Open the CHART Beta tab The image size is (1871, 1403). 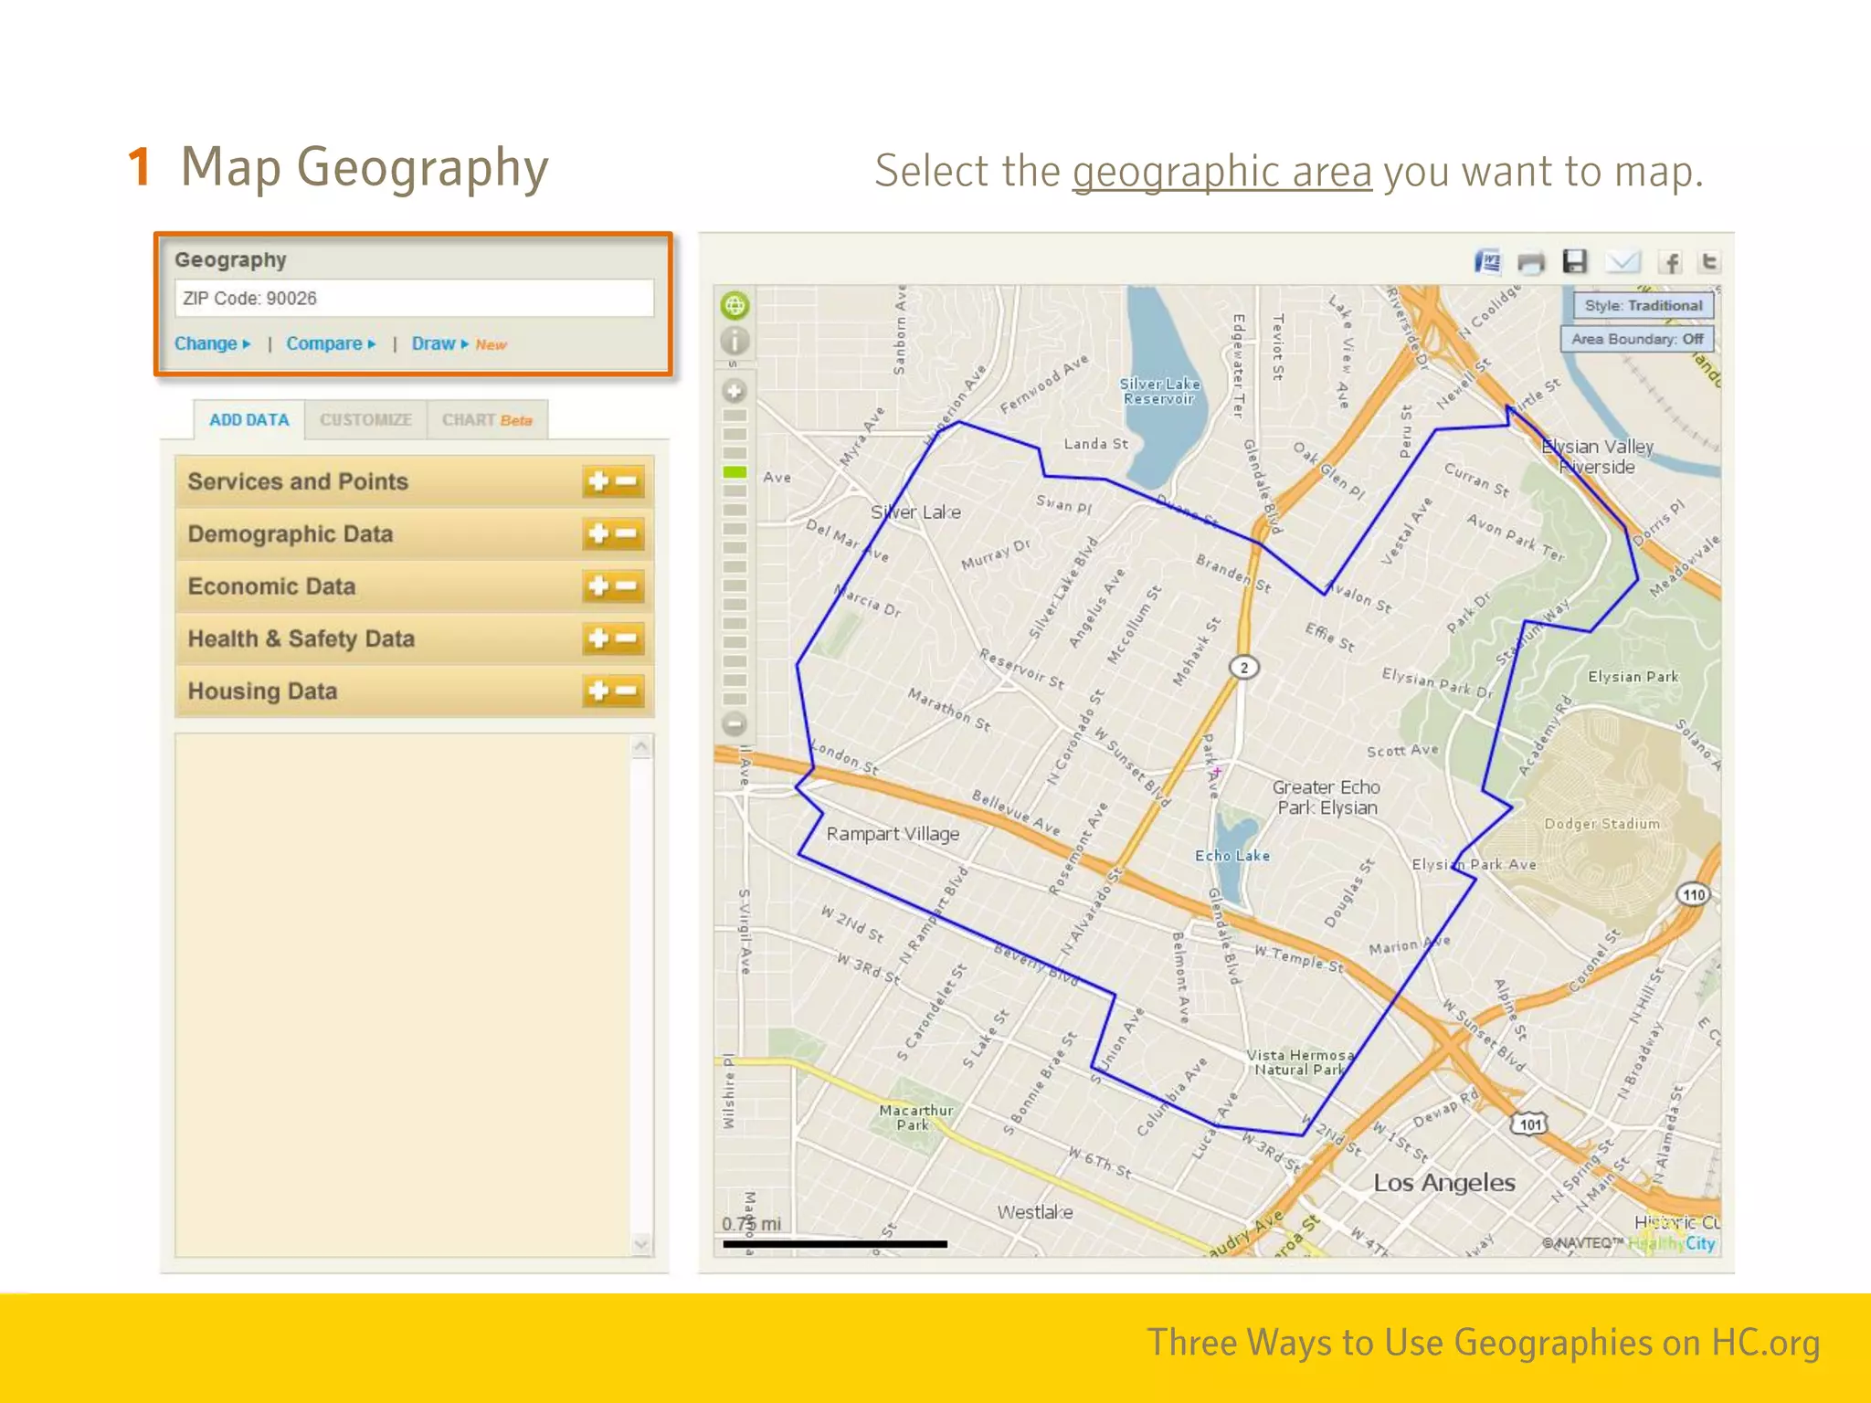[x=486, y=420]
